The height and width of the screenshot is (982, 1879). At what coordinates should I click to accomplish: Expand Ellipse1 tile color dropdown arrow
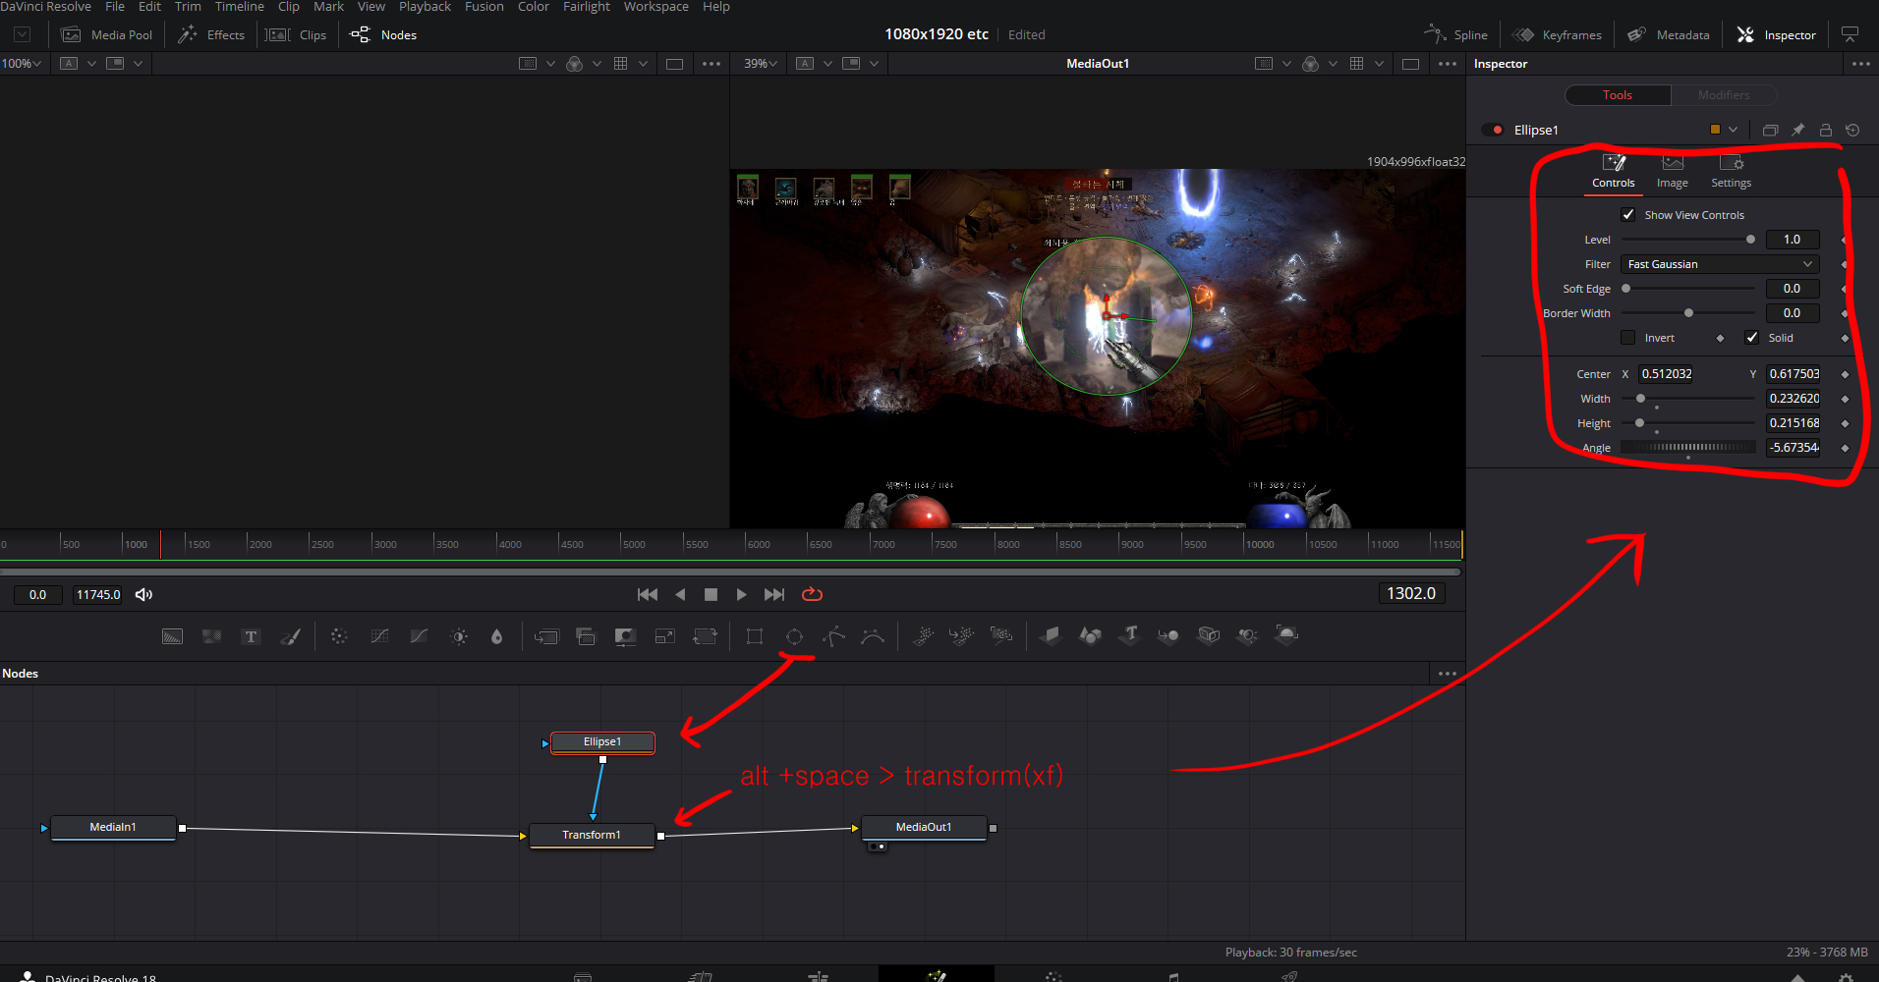(x=1734, y=130)
